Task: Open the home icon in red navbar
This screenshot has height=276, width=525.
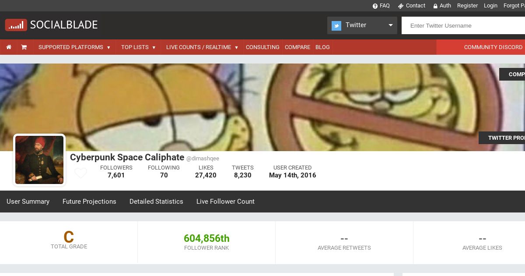Action: [9, 47]
